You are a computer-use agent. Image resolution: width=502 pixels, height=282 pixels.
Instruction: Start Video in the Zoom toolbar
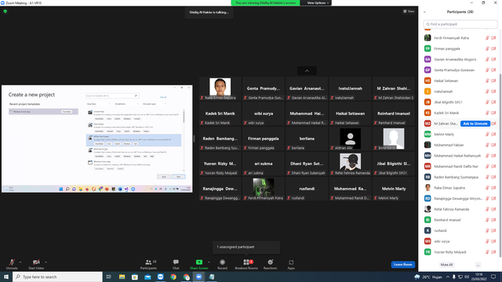pos(36,264)
